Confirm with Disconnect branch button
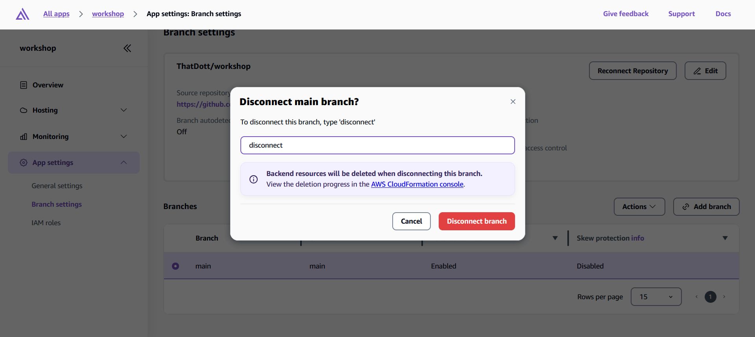 click(477, 221)
